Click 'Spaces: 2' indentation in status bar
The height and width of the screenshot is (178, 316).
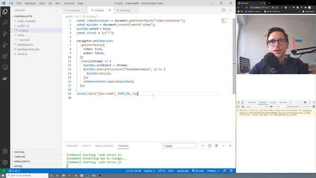[x=149, y=171]
